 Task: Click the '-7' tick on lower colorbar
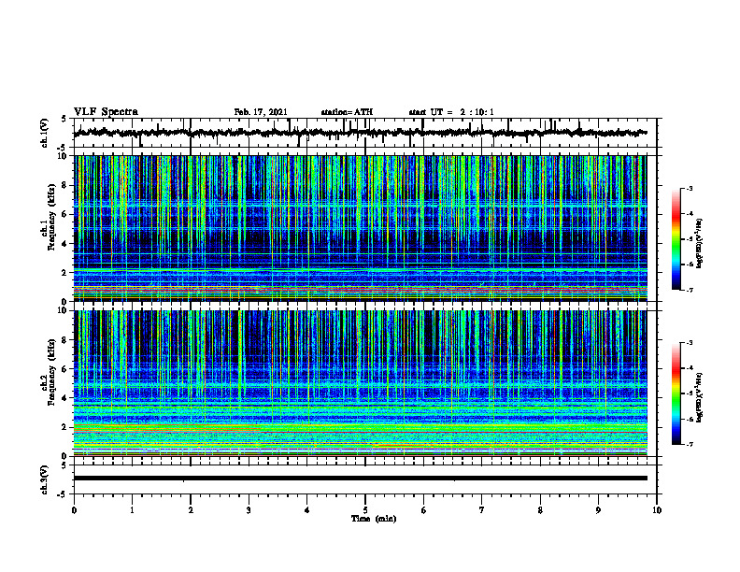click(689, 445)
